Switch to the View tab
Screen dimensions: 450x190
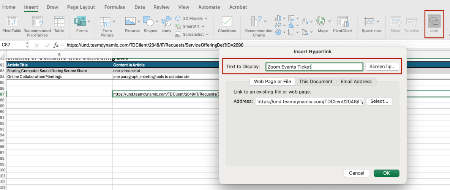point(184,7)
